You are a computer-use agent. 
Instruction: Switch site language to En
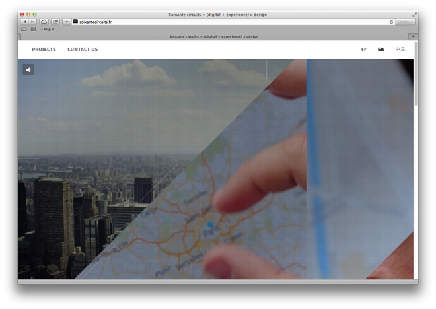(x=381, y=50)
